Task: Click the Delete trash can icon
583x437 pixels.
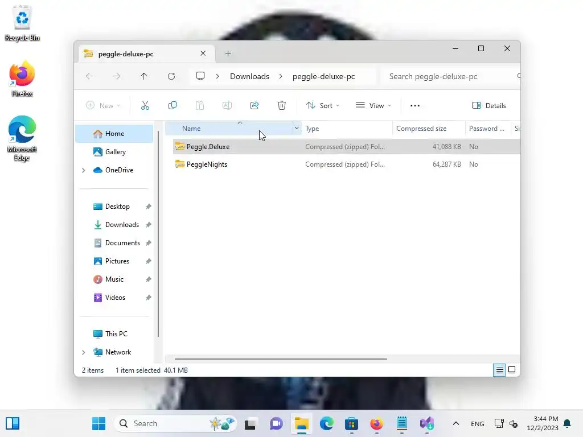Action: [282, 105]
